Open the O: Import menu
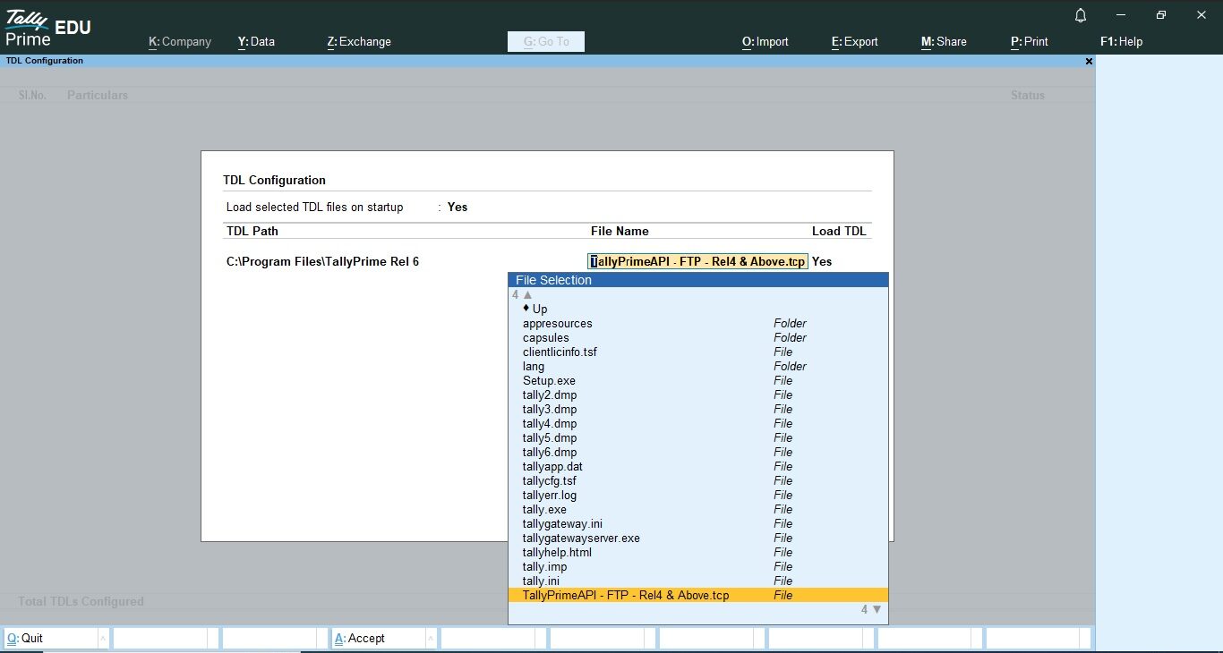The image size is (1223, 653). pos(765,41)
